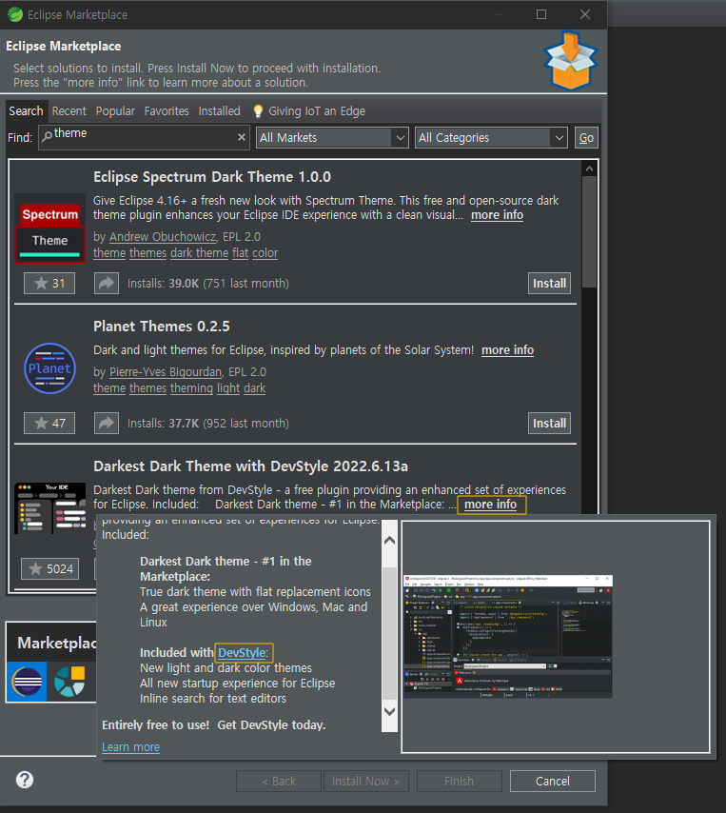Open more info for Darkest Dark Theme
This screenshot has width=726, height=813.
pyautogui.click(x=491, y=505)
